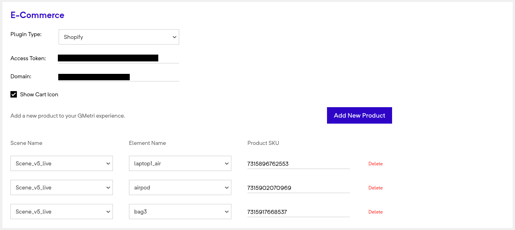Image resolution: width=515 pixels, height=230 pixels.
Task: Open Scene Name dropdown in airpod row
Action: [x=61, y=187]
